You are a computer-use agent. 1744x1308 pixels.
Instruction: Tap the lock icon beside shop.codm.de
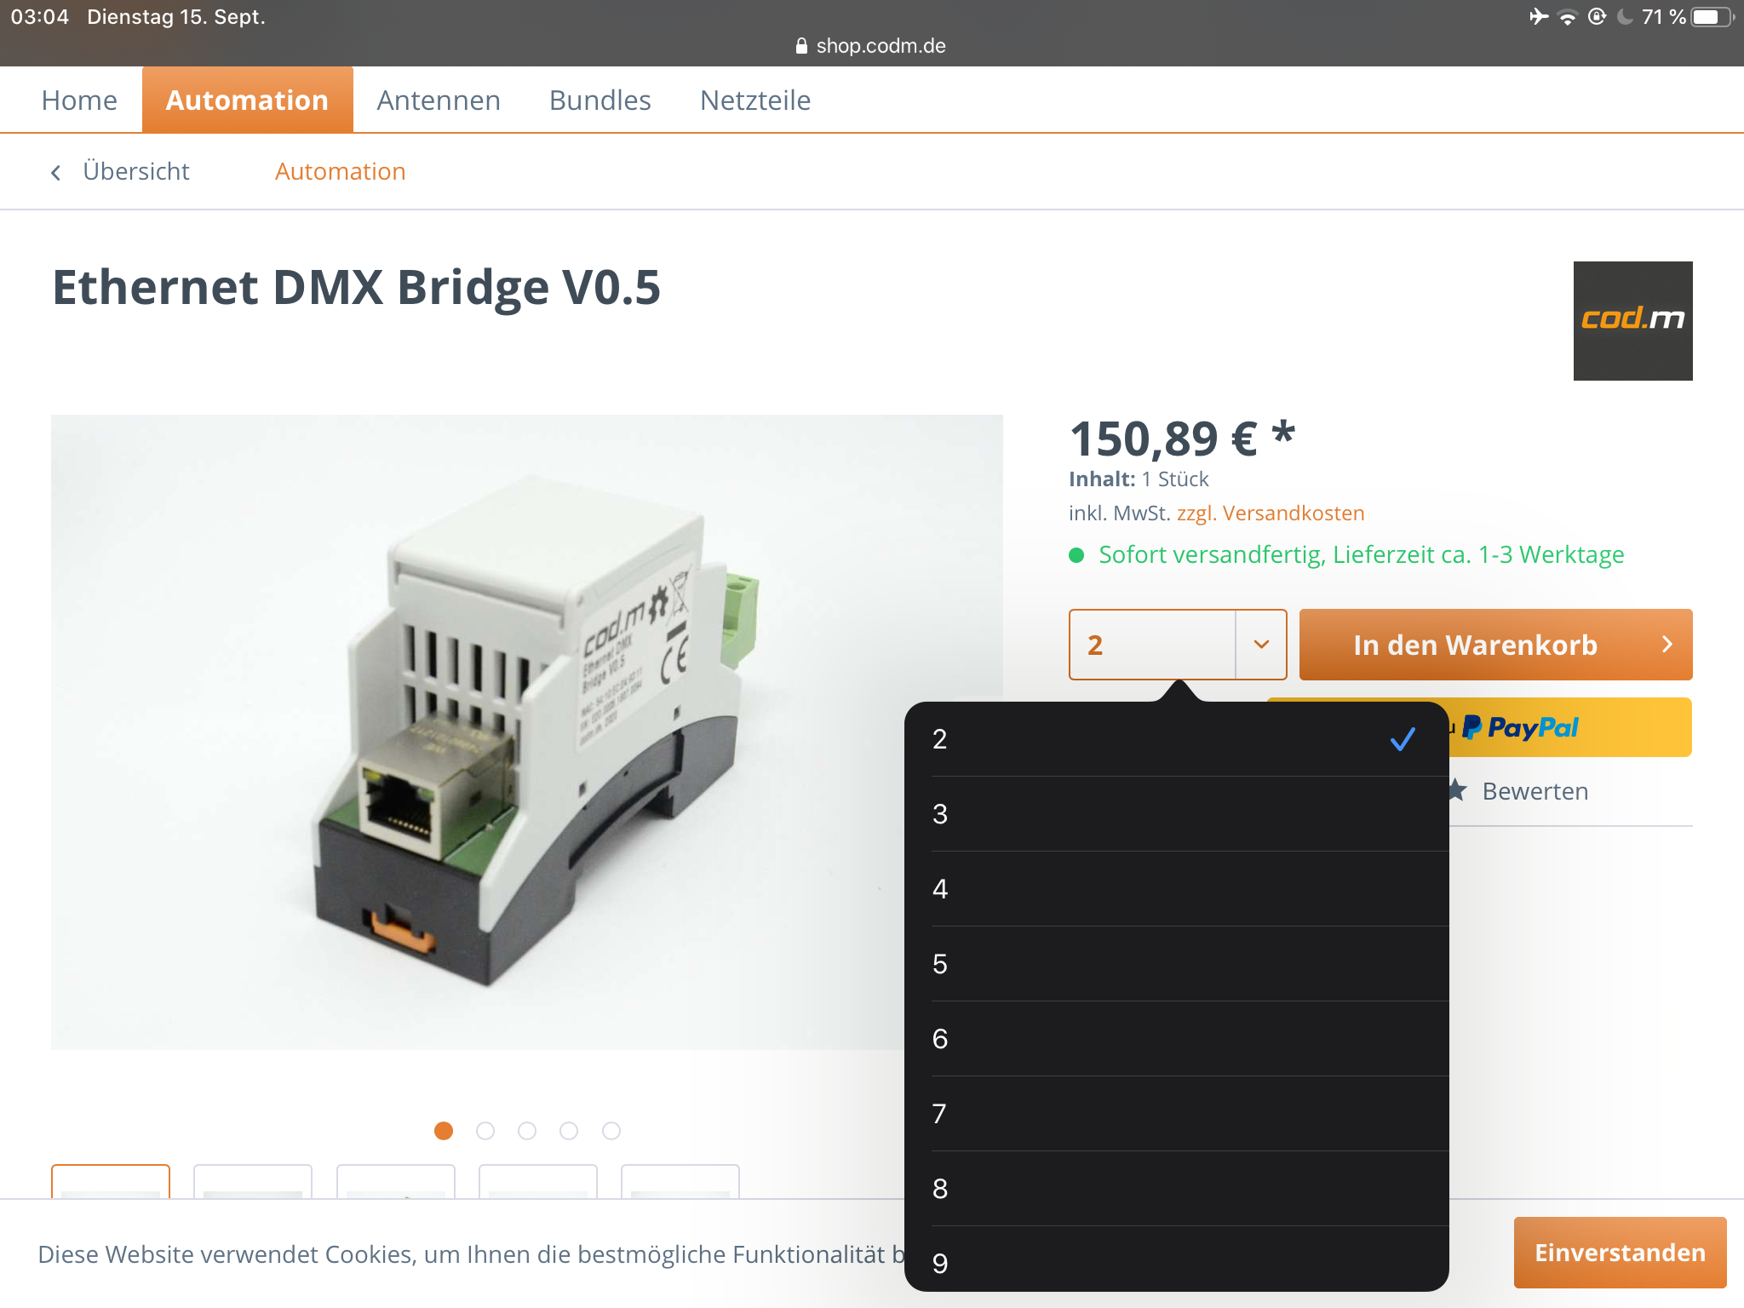point(801,46)
